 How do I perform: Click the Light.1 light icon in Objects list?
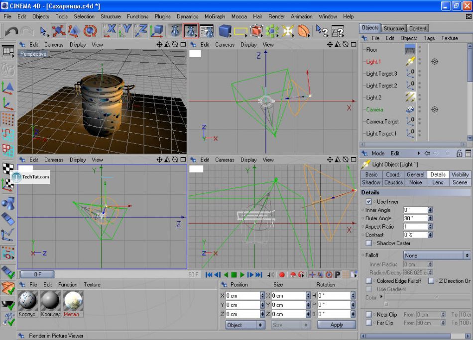(410, 62)
